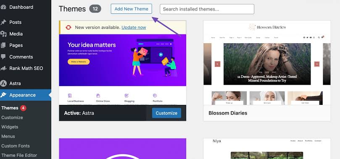Click the Blossom Diaries logo in preview
340x159 pixels.
(267, 27)
